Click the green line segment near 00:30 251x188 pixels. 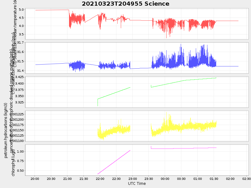coord(181,81)
